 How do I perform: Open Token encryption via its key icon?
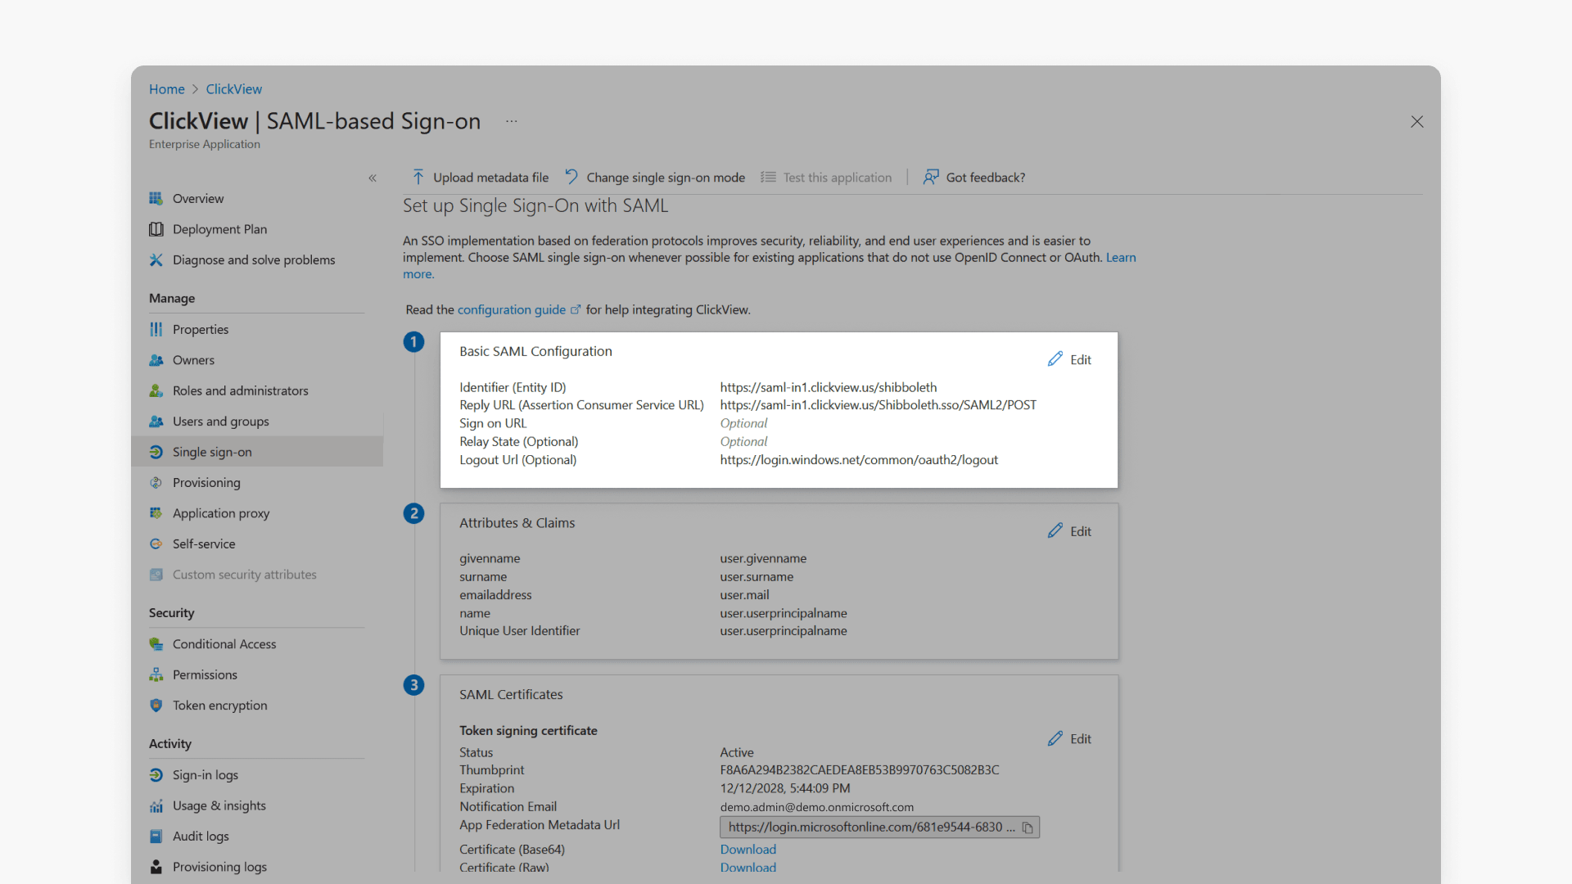pos(156,706)
